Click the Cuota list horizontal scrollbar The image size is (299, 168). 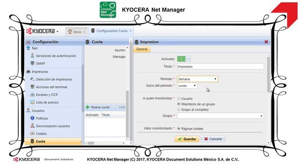(91, 143)
